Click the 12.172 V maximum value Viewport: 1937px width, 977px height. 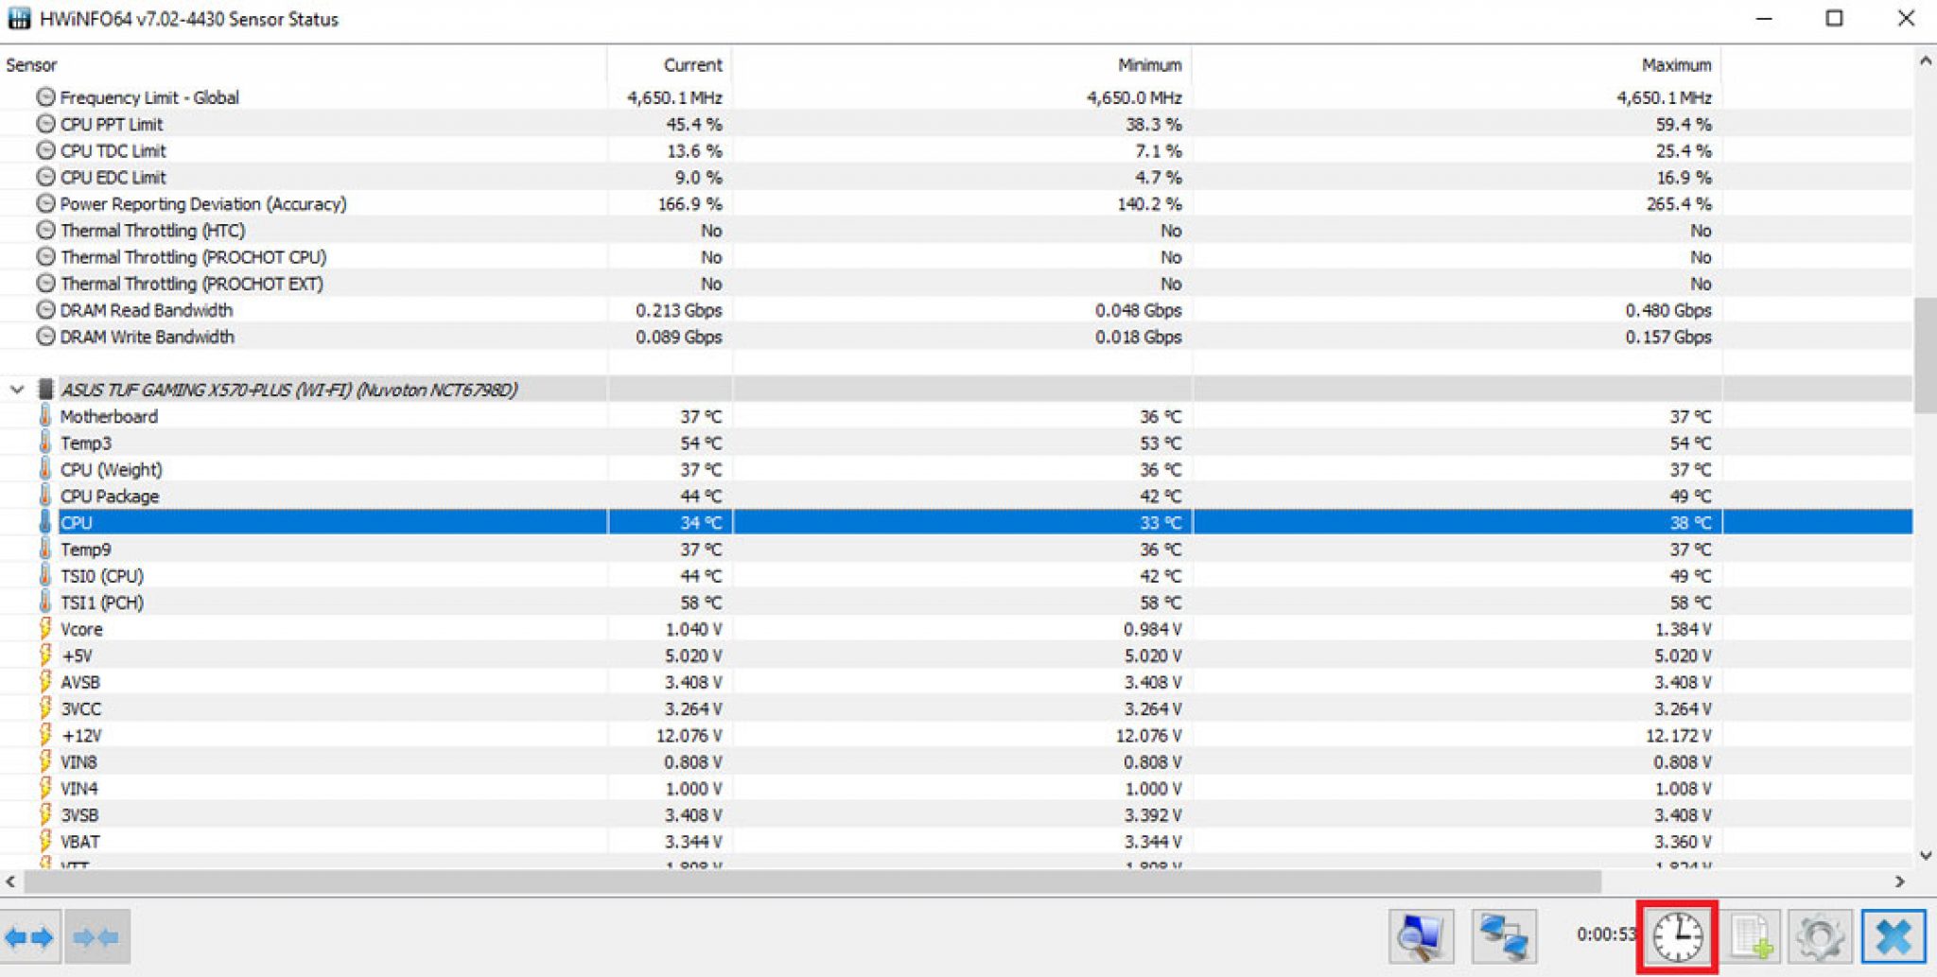point(1679,735)
